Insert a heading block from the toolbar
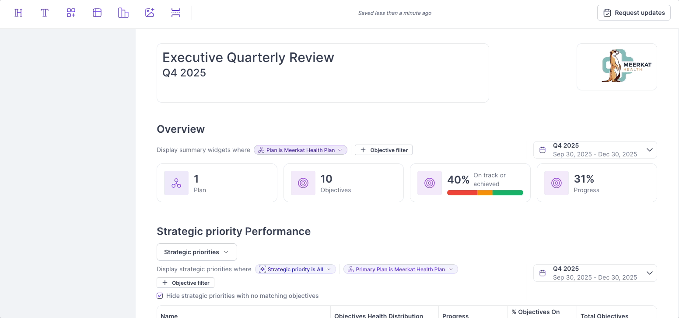 (x=18, y=13)
